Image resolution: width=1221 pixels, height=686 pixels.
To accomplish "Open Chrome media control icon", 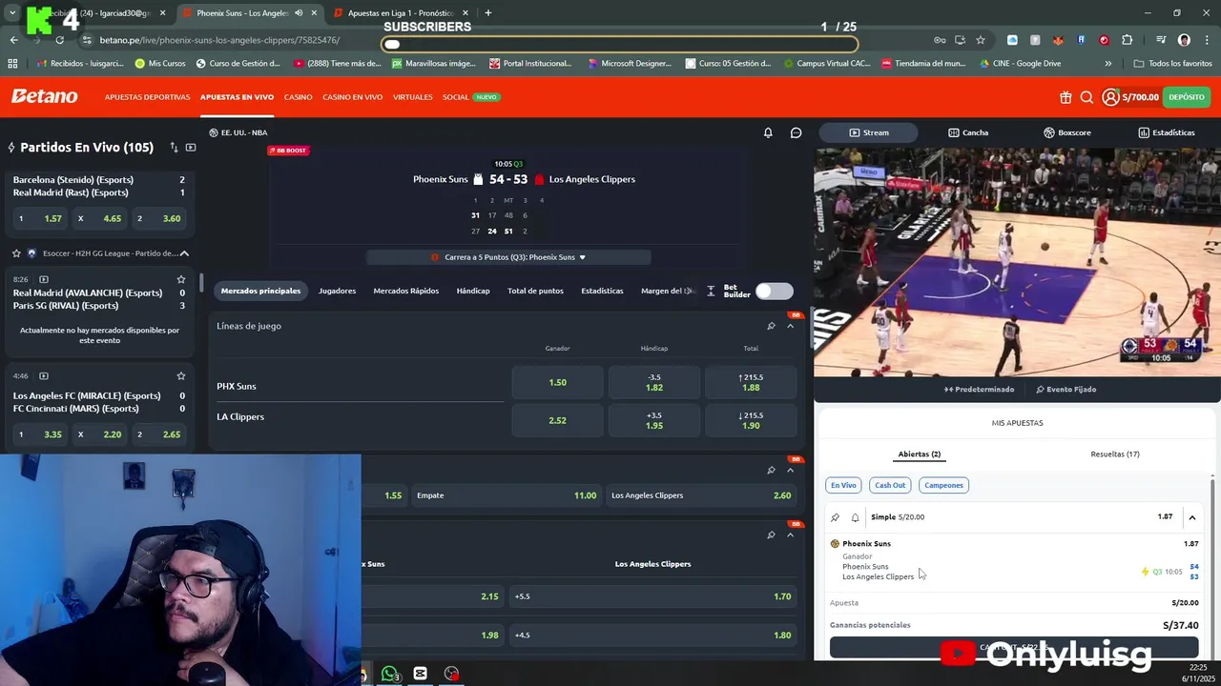I will click(x=1161, y=40).
